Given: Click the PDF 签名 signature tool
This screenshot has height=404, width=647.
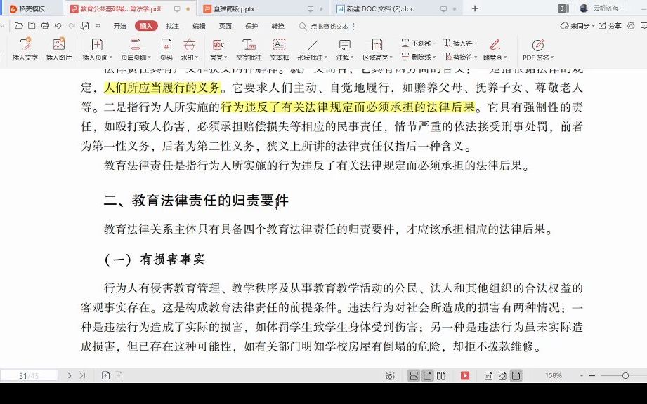Looking at the screenshot, I should [538, 49].
